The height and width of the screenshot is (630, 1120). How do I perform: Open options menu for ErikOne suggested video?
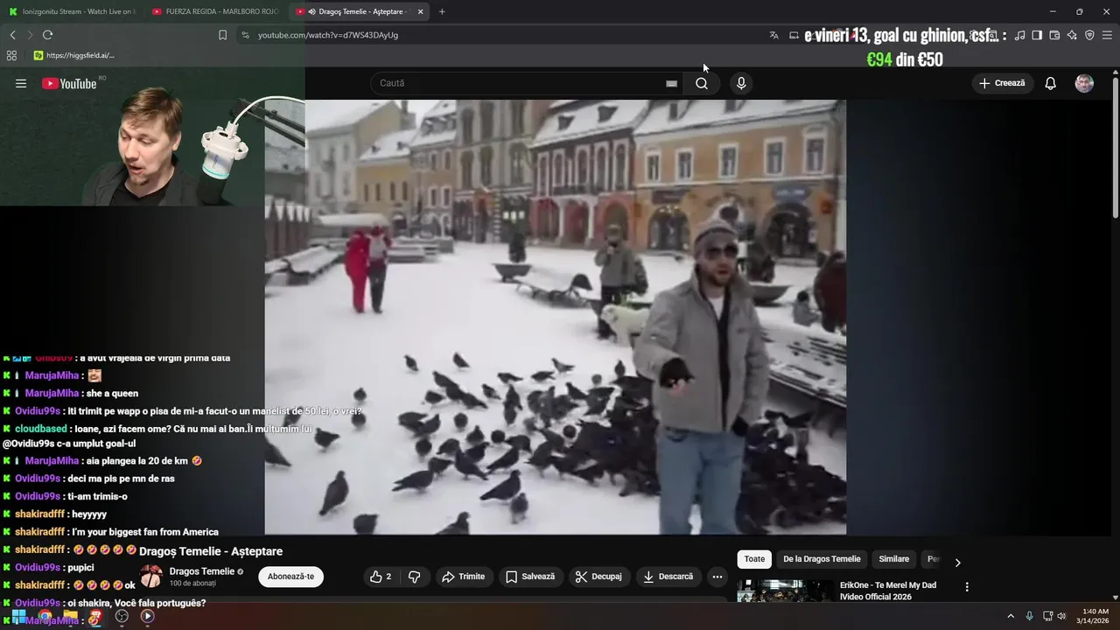coord(967,587)
